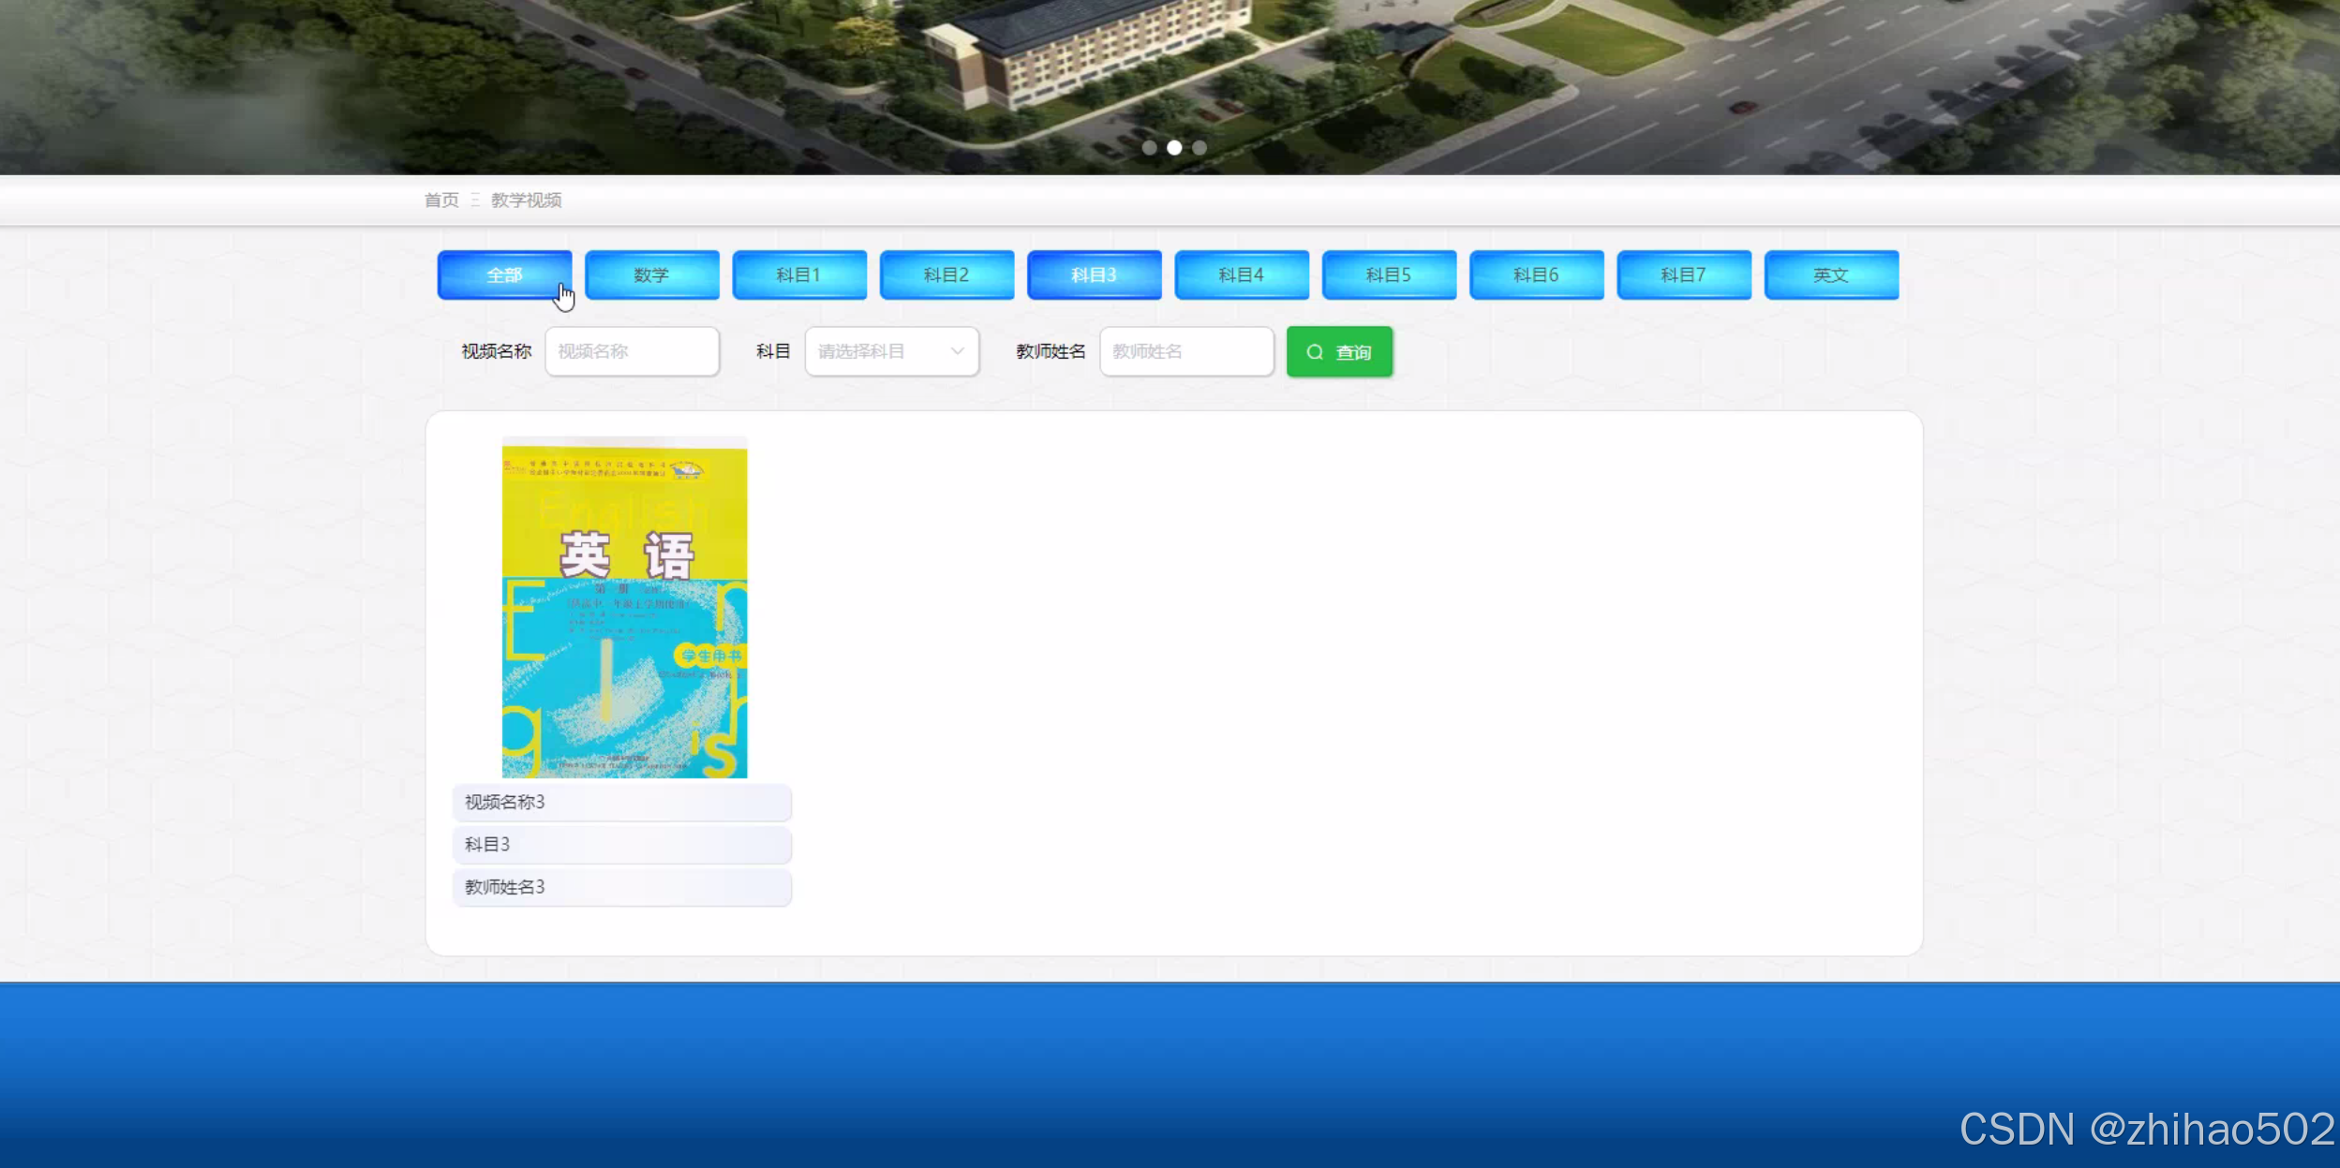Go to first carousel slide dot

[x=1149, y=148]
